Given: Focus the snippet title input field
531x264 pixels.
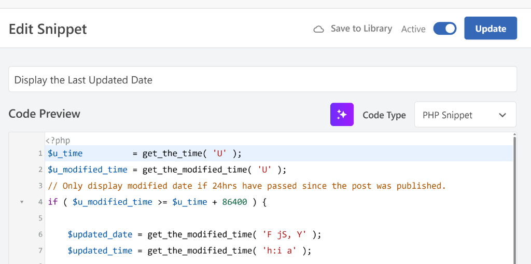Looking at the screenshot, I should coord(262,80).
